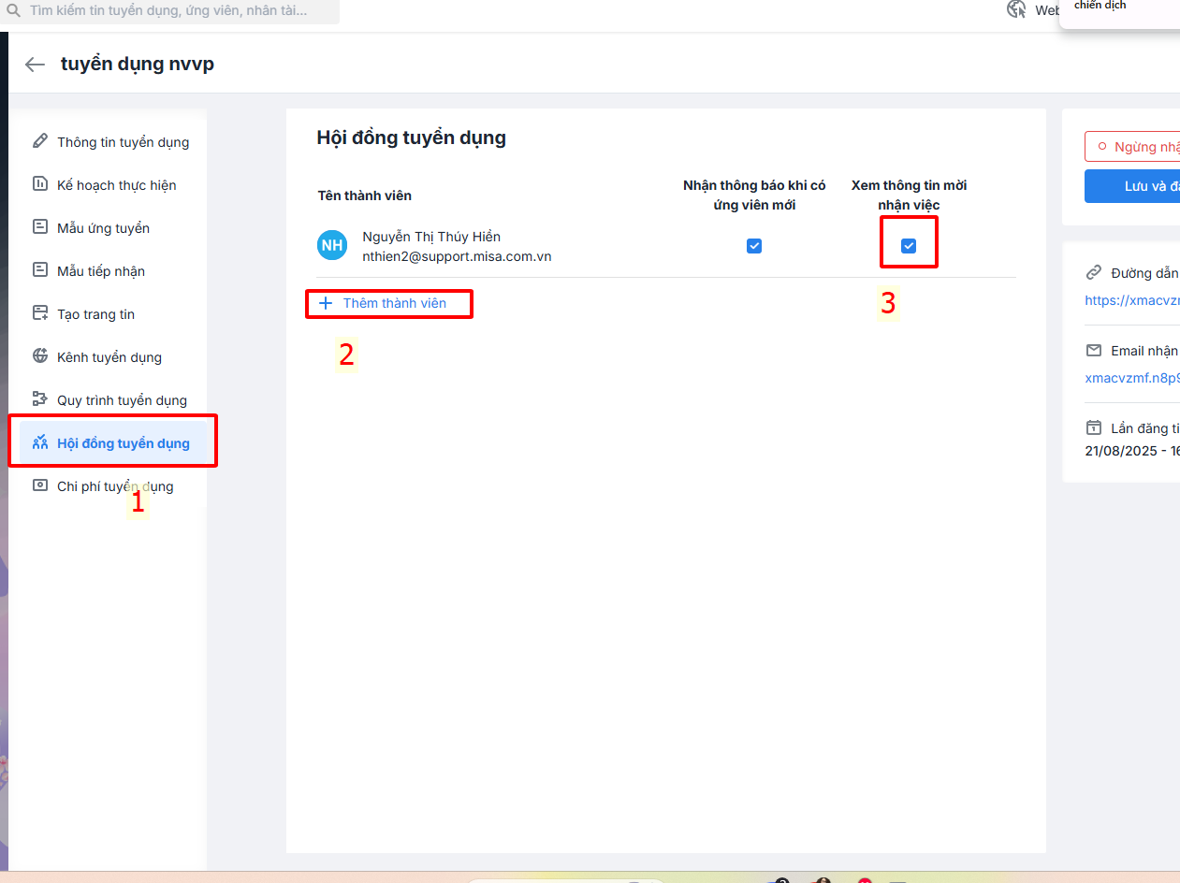Uncheck Xem thông tin mời nhận việc checkbox

tap(909, 246)
